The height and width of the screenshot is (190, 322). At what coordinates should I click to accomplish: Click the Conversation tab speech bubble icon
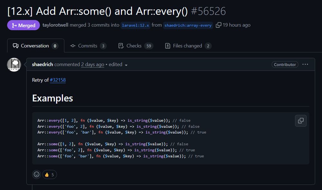15,46
